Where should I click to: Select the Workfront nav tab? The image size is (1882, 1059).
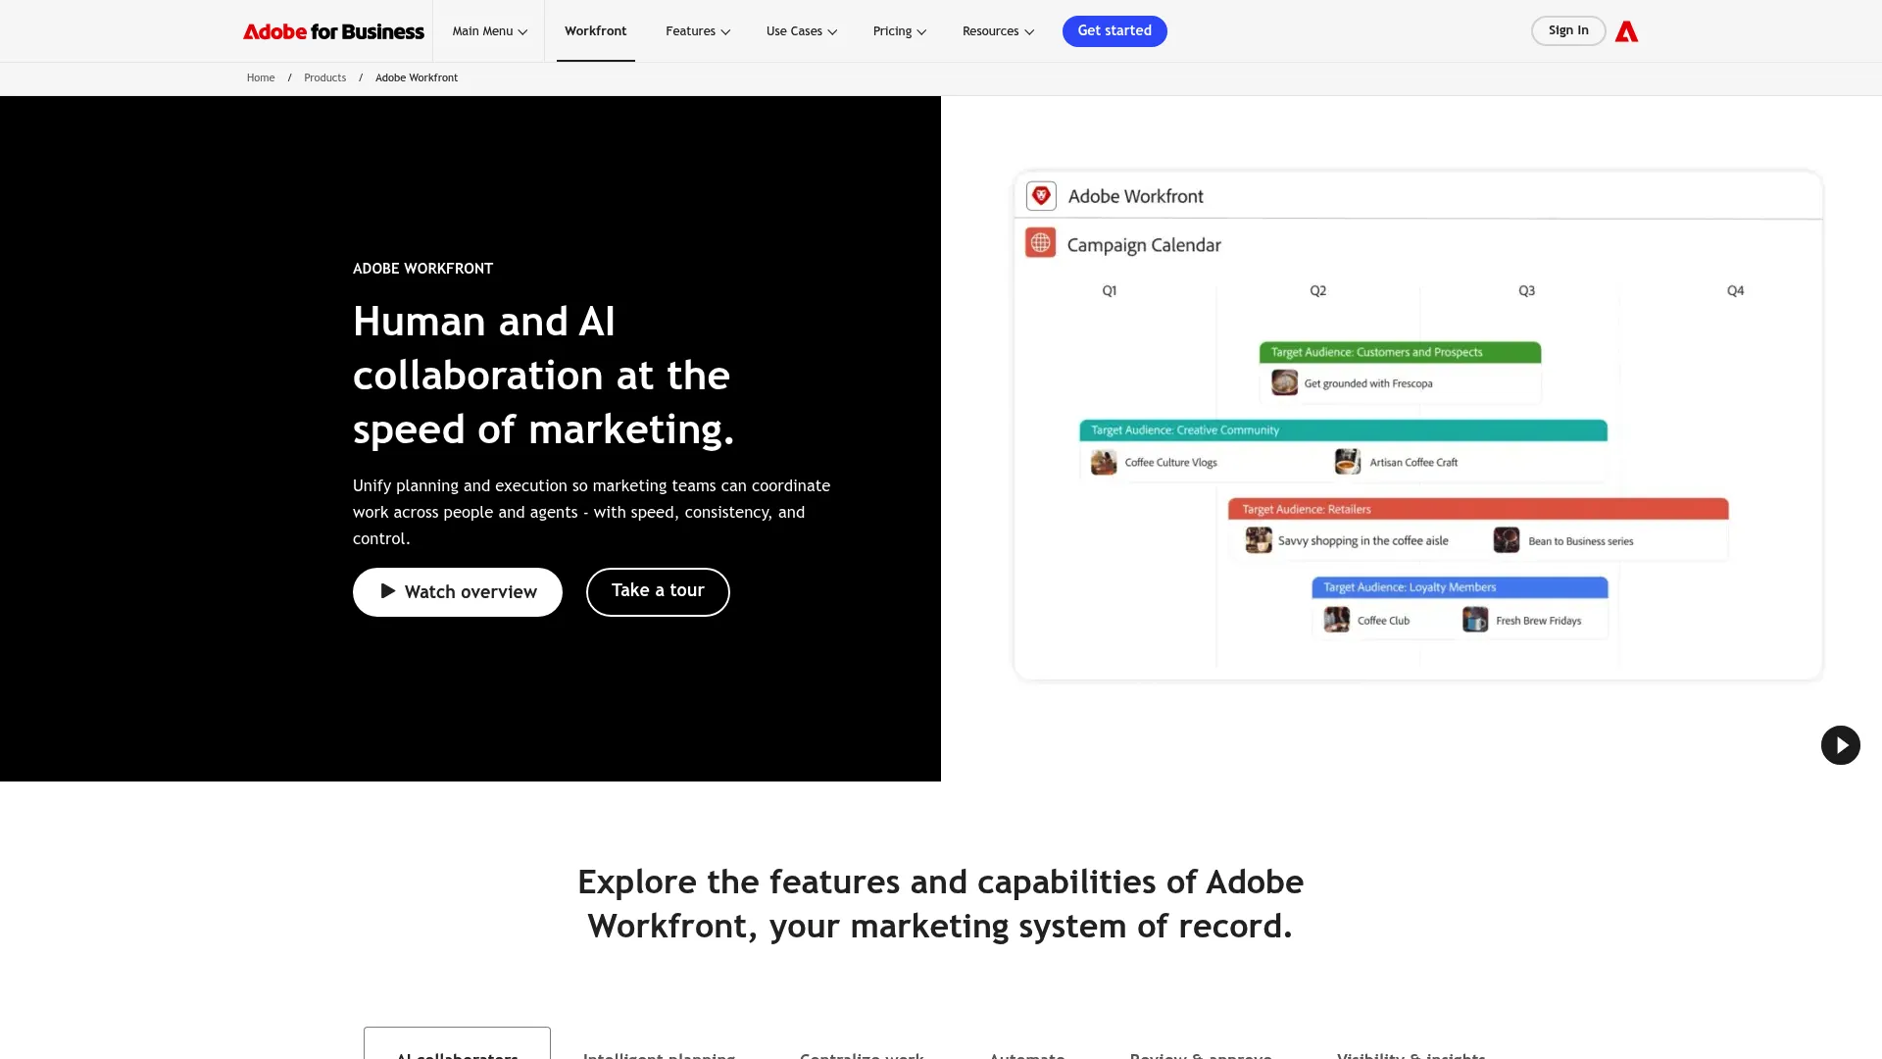[x=596, y=31]
